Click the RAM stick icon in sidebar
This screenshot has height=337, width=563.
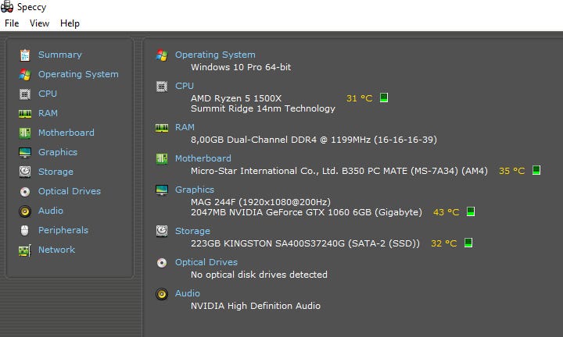coord(25,114)
